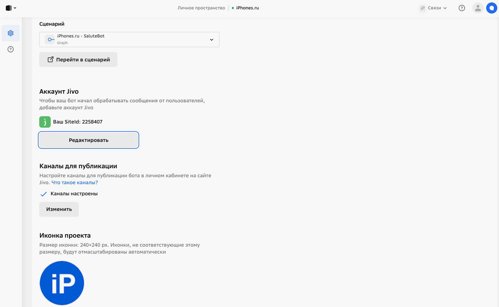
Task: Open the user profile avatar
Action: click(x=478, y=8)
